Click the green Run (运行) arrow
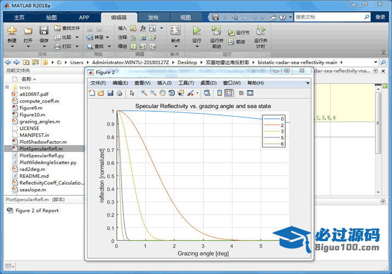392x274 pixels. click(x=196, y=31)
